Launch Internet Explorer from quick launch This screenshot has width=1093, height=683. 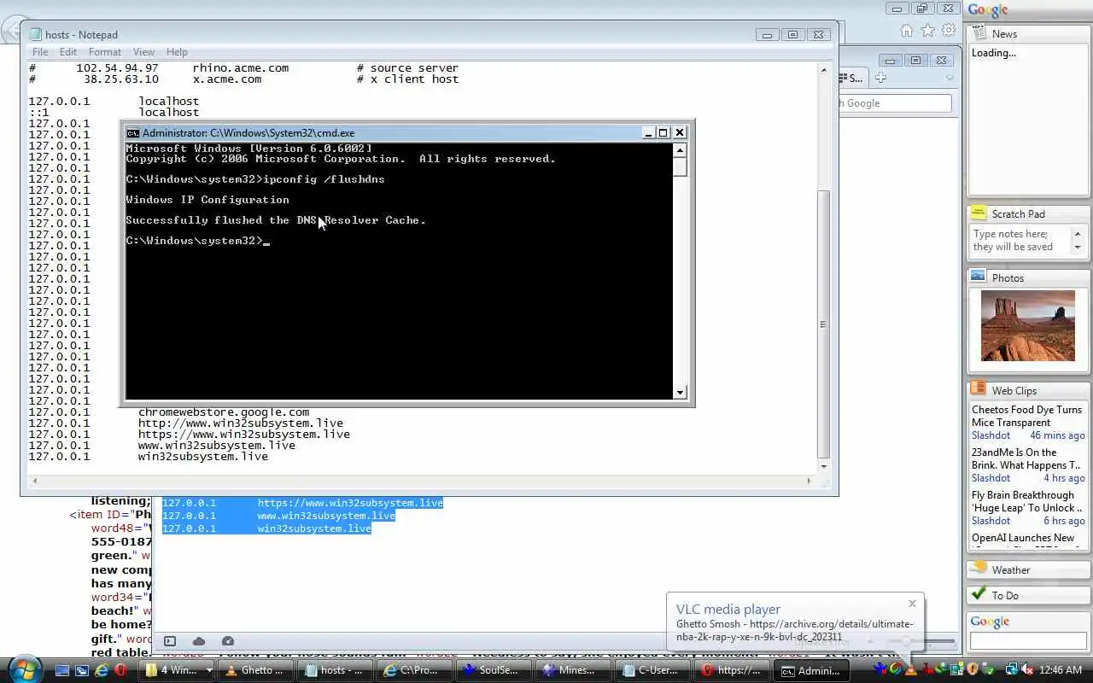coord(101,671)
